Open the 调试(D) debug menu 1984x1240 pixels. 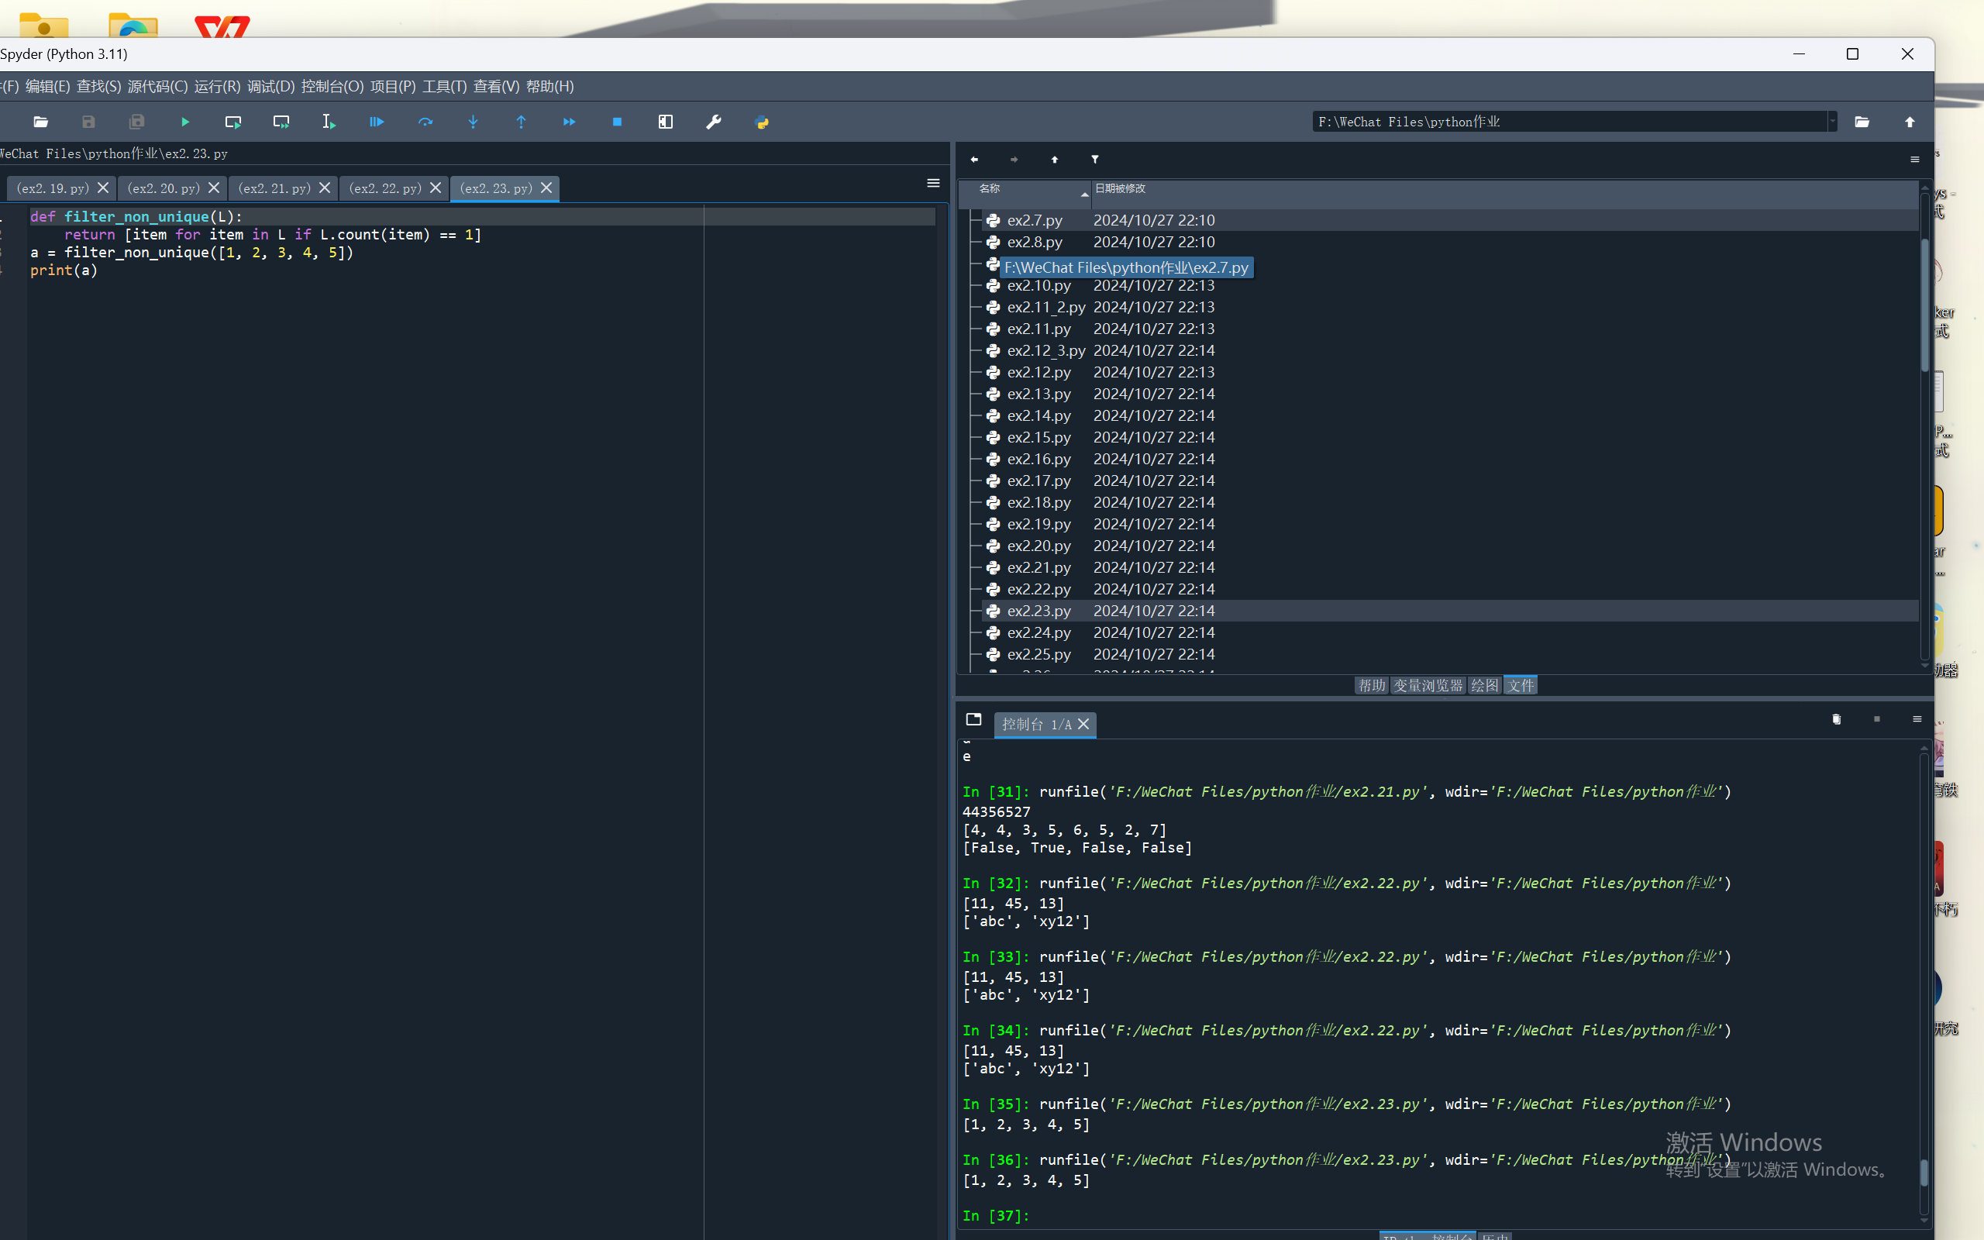tap(270, 86)
